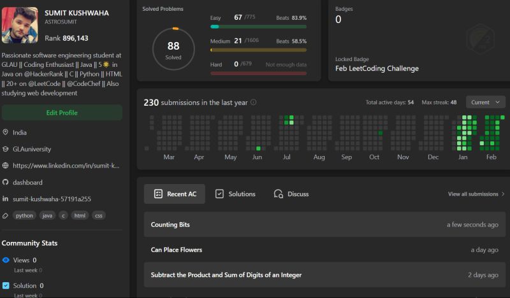Switch to the Solutions tab
Viewport: 510px width, 298px height.
(235, 194)
